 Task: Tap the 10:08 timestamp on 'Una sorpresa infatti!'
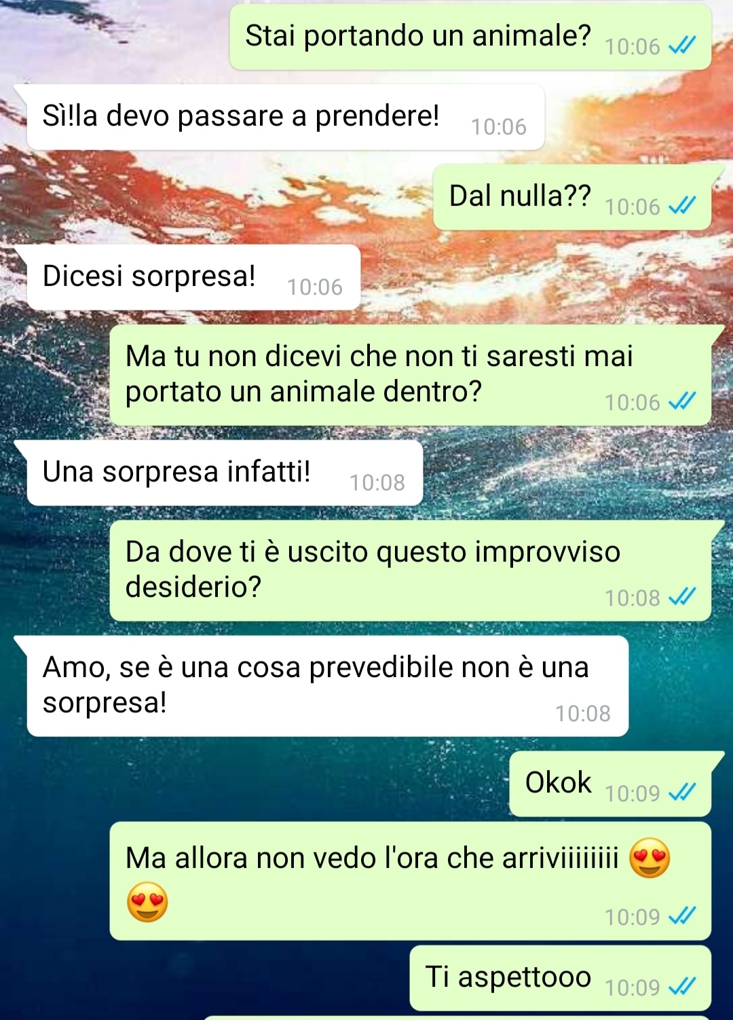pos(377,482)
